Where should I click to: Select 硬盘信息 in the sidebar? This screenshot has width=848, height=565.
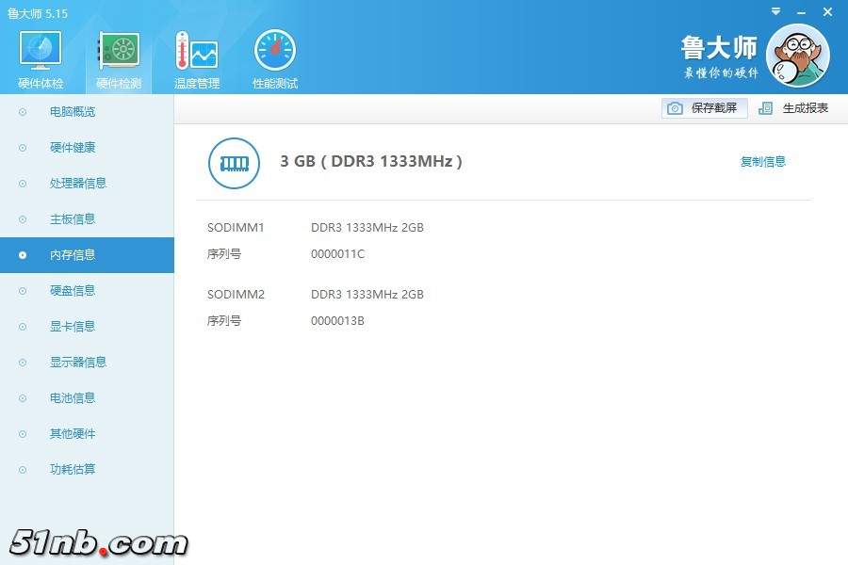click(73, 291)
